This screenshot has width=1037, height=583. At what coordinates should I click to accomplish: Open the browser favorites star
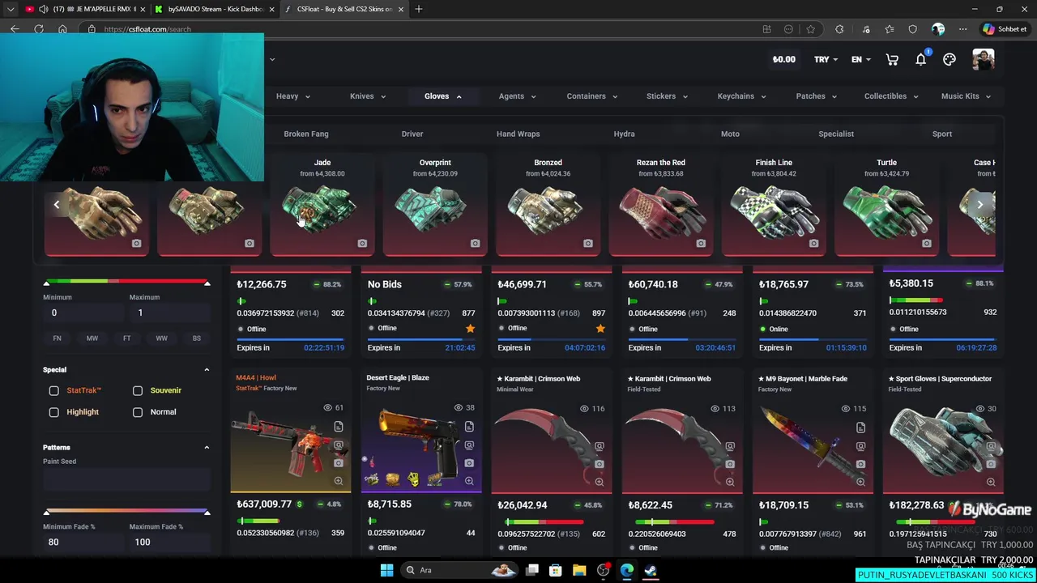[810, 29]
